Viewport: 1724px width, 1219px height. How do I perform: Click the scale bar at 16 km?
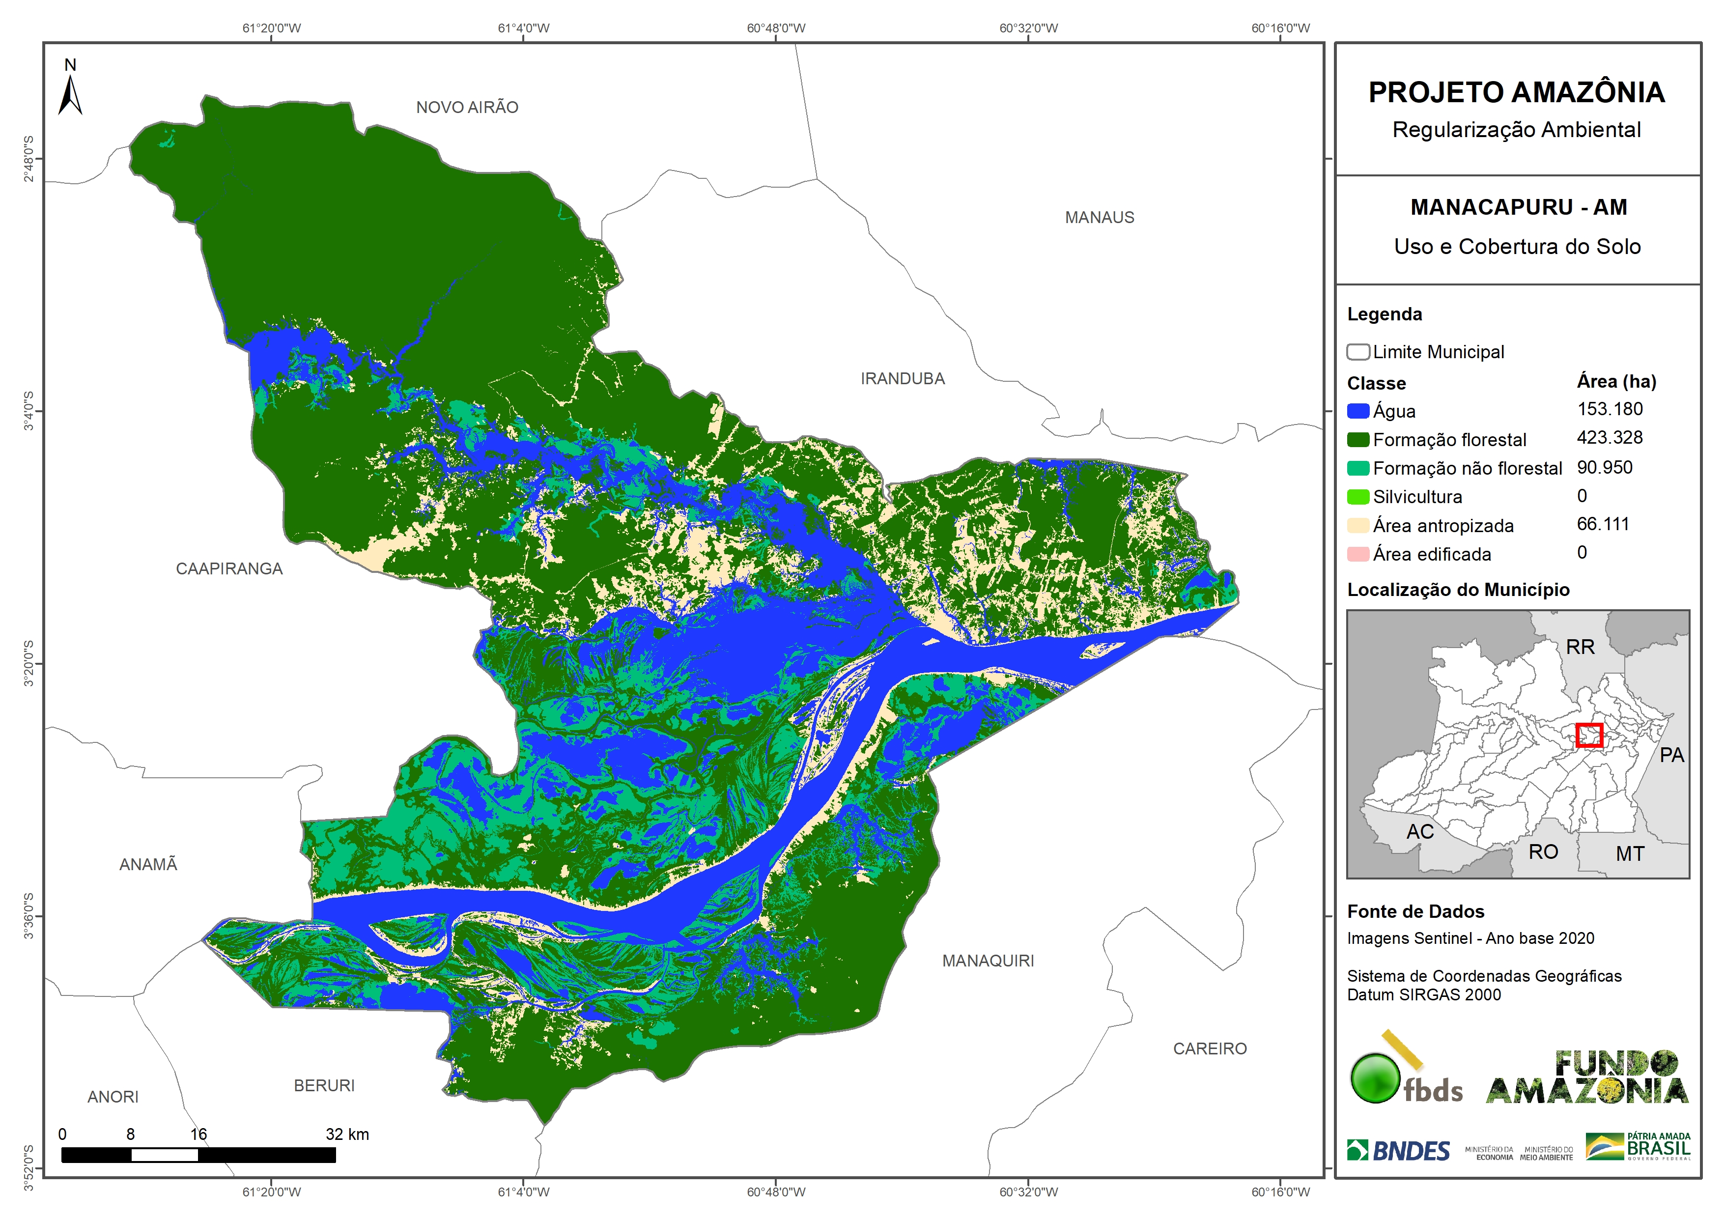(x=198, y=1155)
